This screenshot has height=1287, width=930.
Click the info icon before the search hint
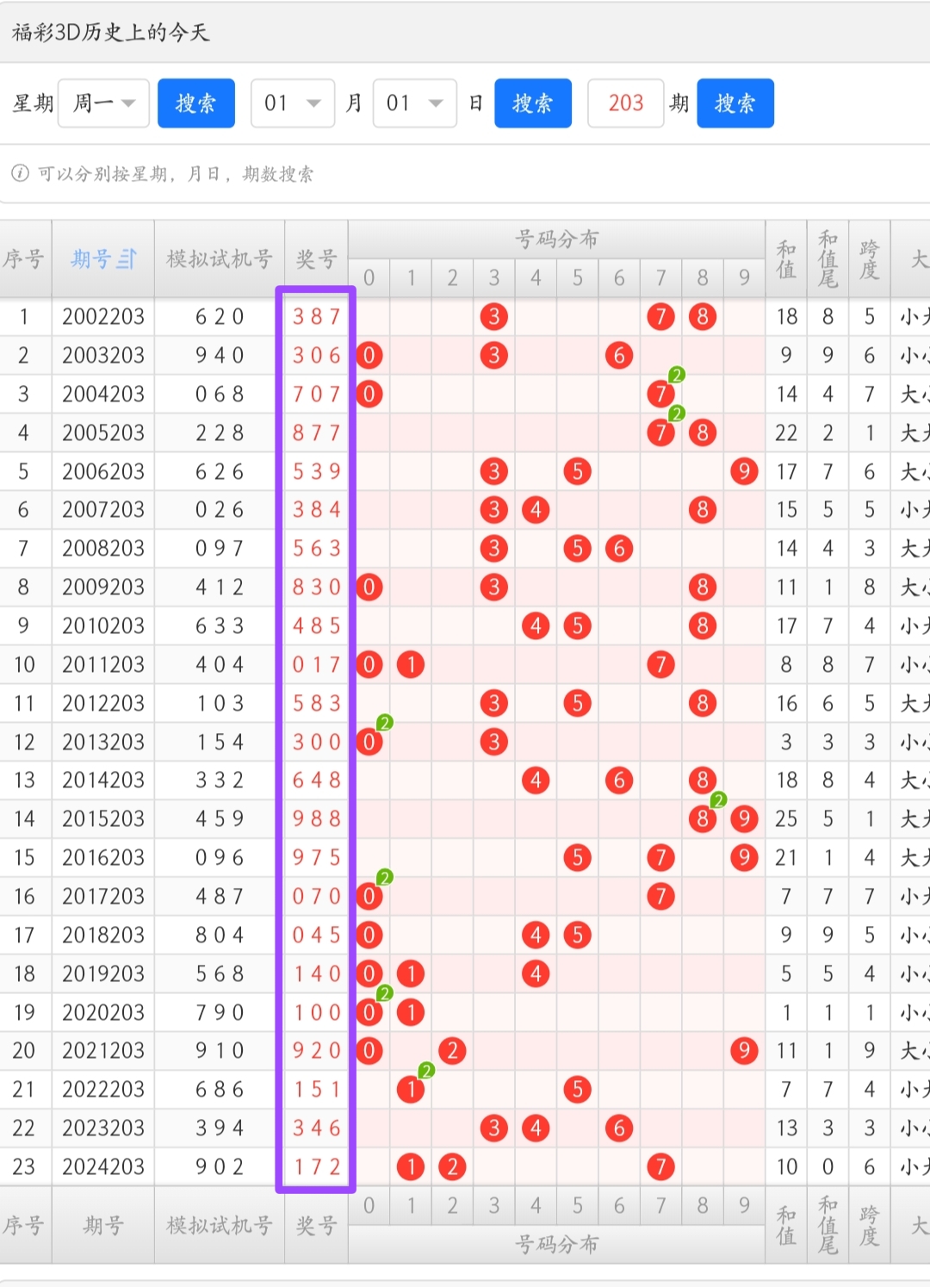pos(20,173)
